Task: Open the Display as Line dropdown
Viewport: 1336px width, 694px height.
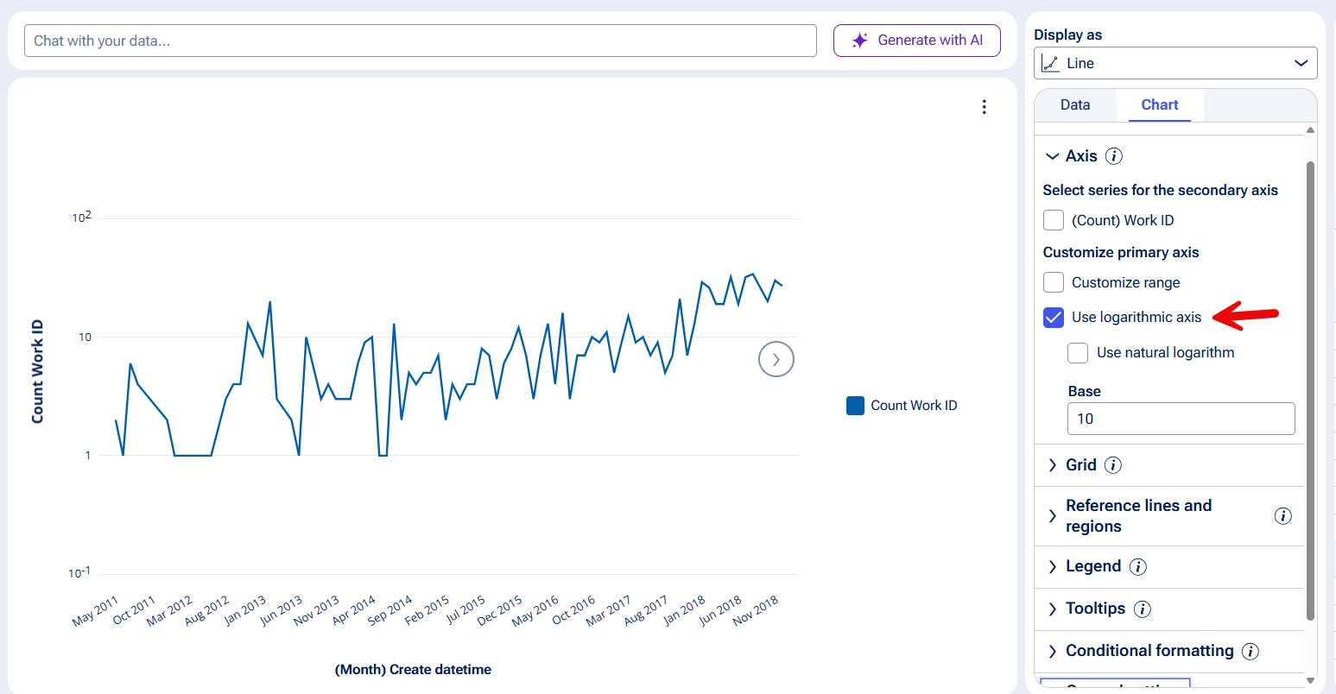Action: click(x=1175, y=64)
